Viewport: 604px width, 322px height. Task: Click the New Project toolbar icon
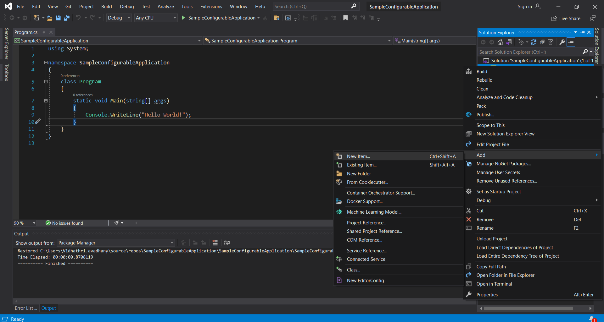37,18
